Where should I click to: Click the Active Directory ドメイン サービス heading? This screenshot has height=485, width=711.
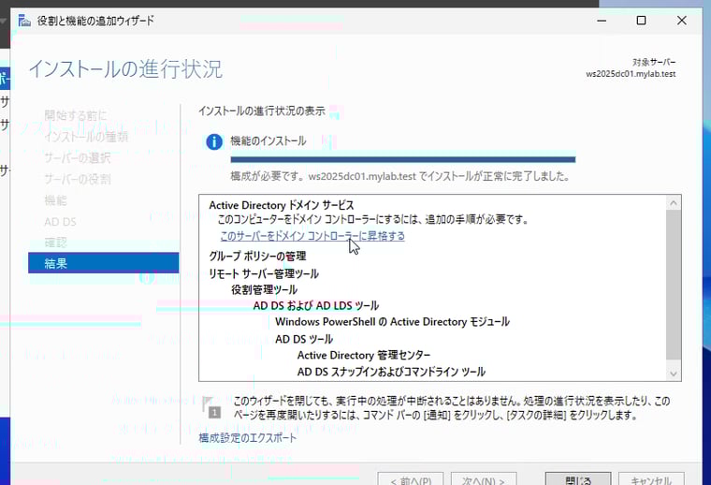(282, 205)
